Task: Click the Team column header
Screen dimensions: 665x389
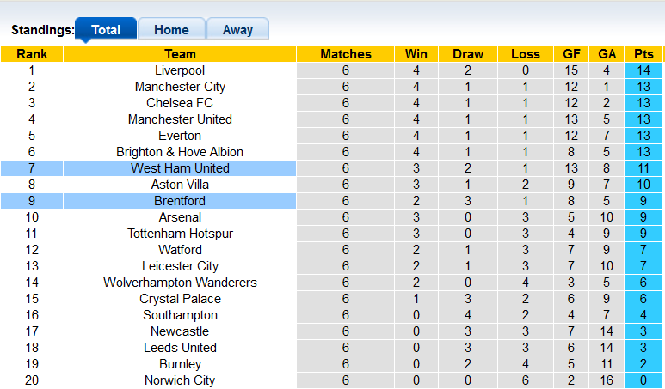Action: point(180,54)
